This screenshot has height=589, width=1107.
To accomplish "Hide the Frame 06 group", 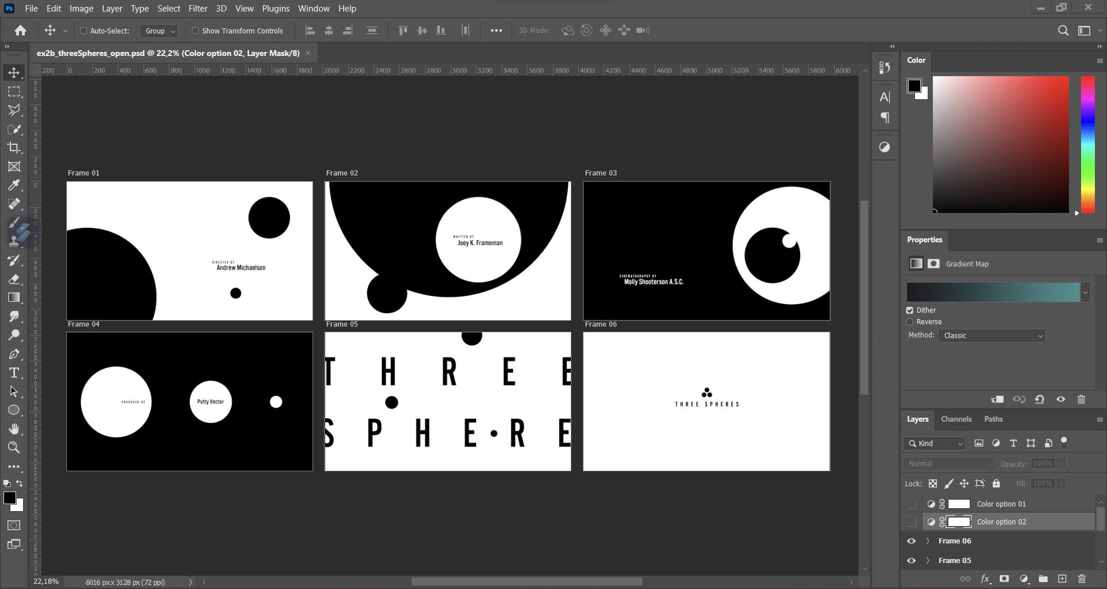I will tap(912, 541).
